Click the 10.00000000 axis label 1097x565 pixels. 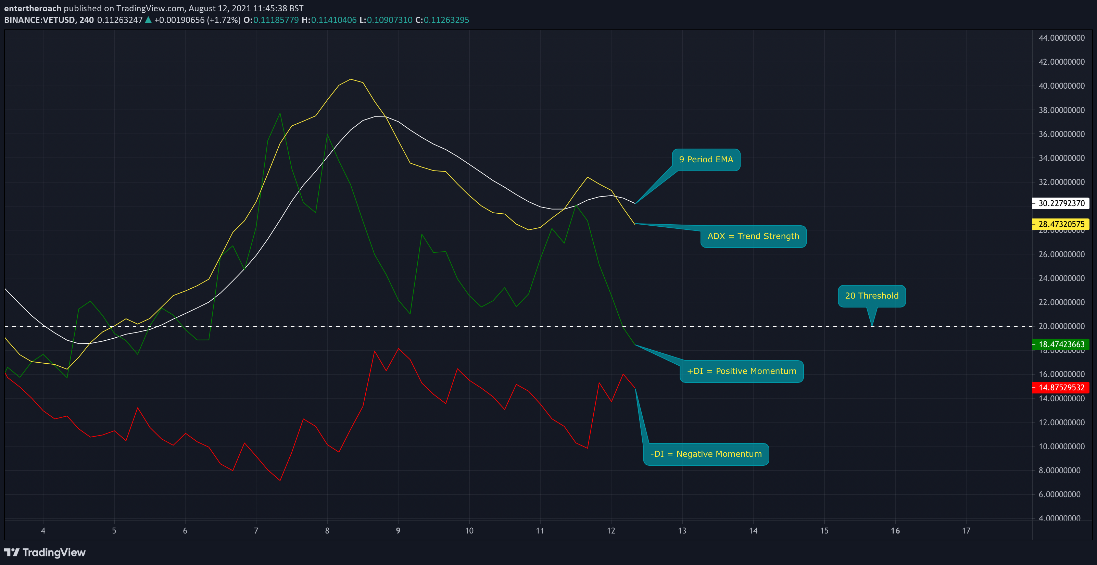click(1061, 447)
